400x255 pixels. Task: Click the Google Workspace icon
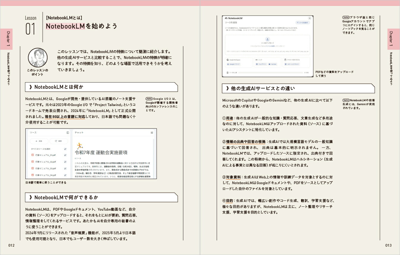point(227,60)
